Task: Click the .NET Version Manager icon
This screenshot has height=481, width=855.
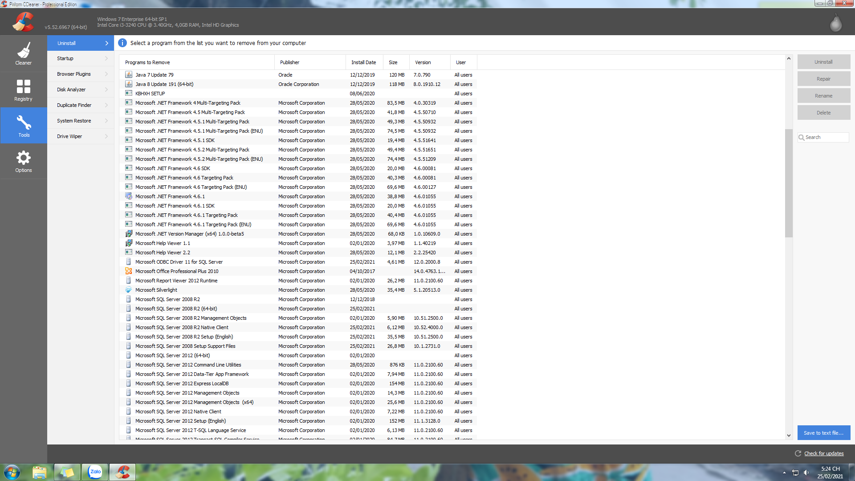Action: pyautogui.click(x=129, y=234)
